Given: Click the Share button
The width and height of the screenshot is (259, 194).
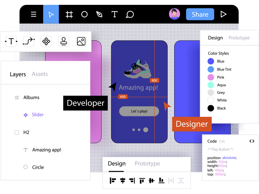Looking at the screenshot, I should 200,14.
